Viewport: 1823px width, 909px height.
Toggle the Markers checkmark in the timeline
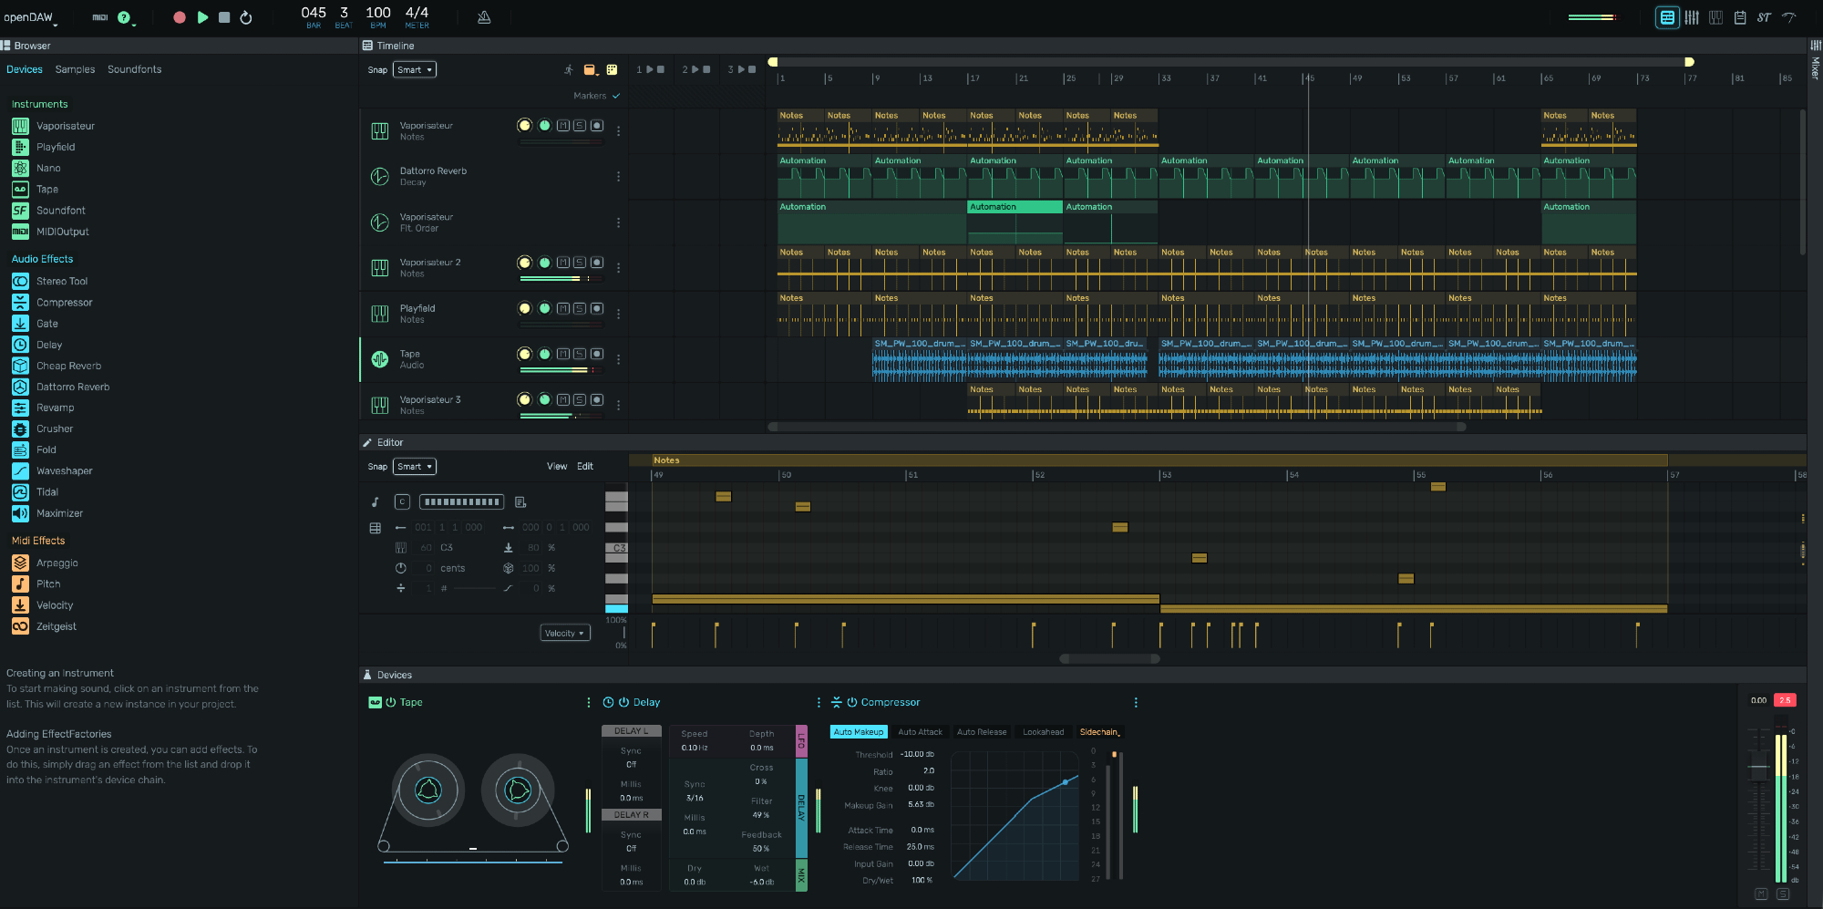pyautogui.click(x=616, y=96)
